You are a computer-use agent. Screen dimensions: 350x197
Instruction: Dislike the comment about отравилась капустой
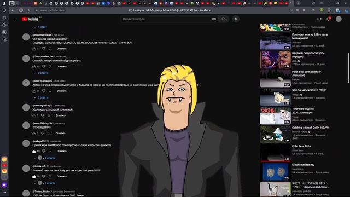click(44, 91)
